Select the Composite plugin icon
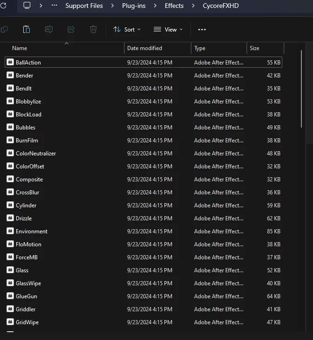The image size is (313, 340). click(x=10, y=179)
